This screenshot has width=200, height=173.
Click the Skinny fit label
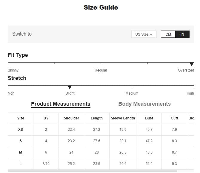pyautogui.click(x=13, y=70)
